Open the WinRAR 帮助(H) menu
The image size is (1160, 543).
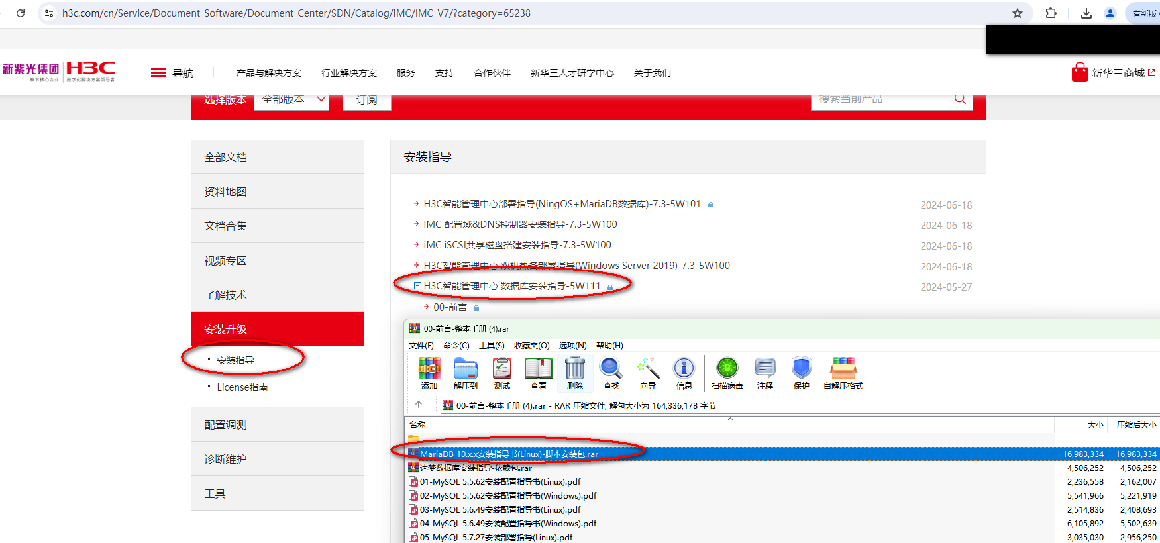click(x=609, y=346)
